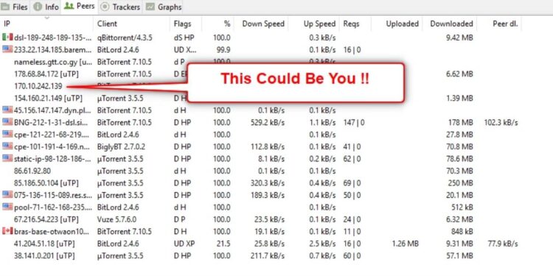Click 2.5 kB/s up speed value
The width and height of the screenshot is (553, 276).
click(x=322, y=244)
